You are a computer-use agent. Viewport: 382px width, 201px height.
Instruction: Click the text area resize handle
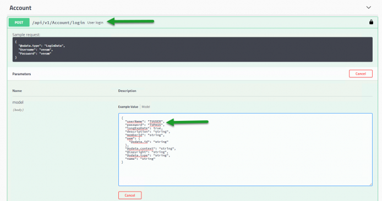coord(370,184)
